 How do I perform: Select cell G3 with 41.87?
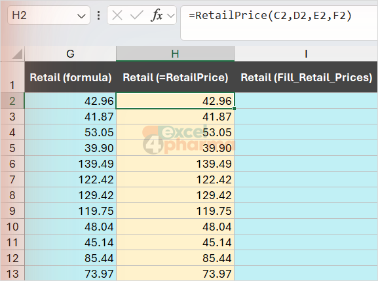pyautogui.click(x=70, y=117)
